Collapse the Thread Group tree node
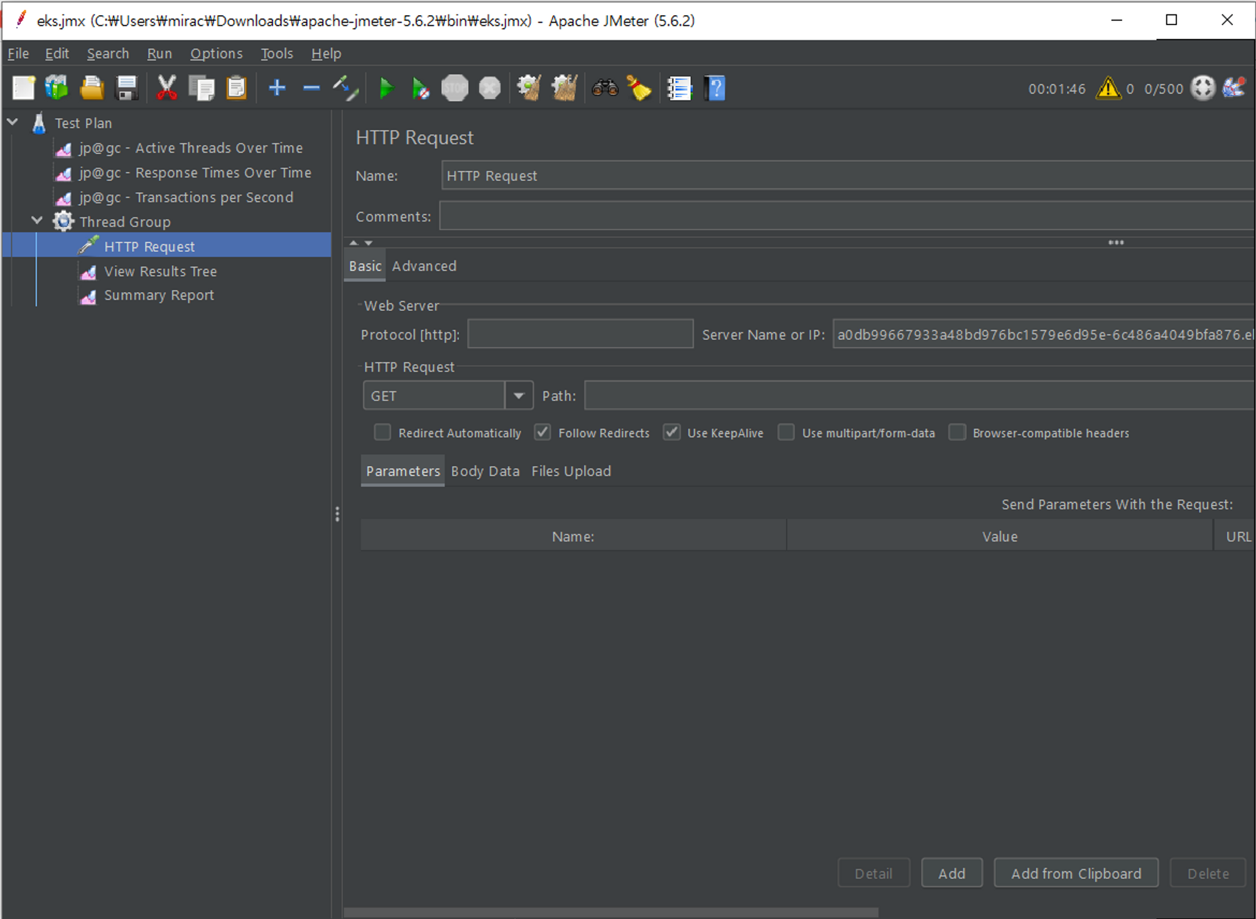This screenshot has width=1256, height=919. click(37, 220)
